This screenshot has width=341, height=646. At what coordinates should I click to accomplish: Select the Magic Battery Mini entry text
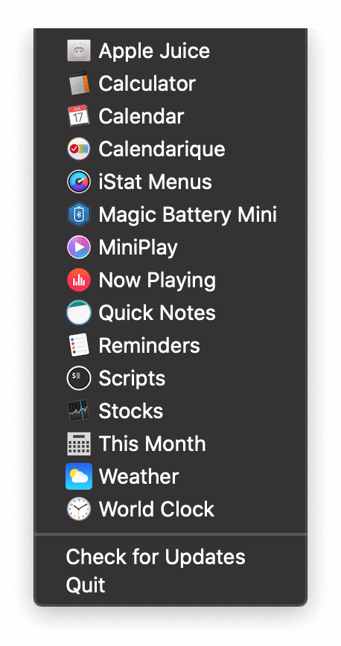coord(188,214)
